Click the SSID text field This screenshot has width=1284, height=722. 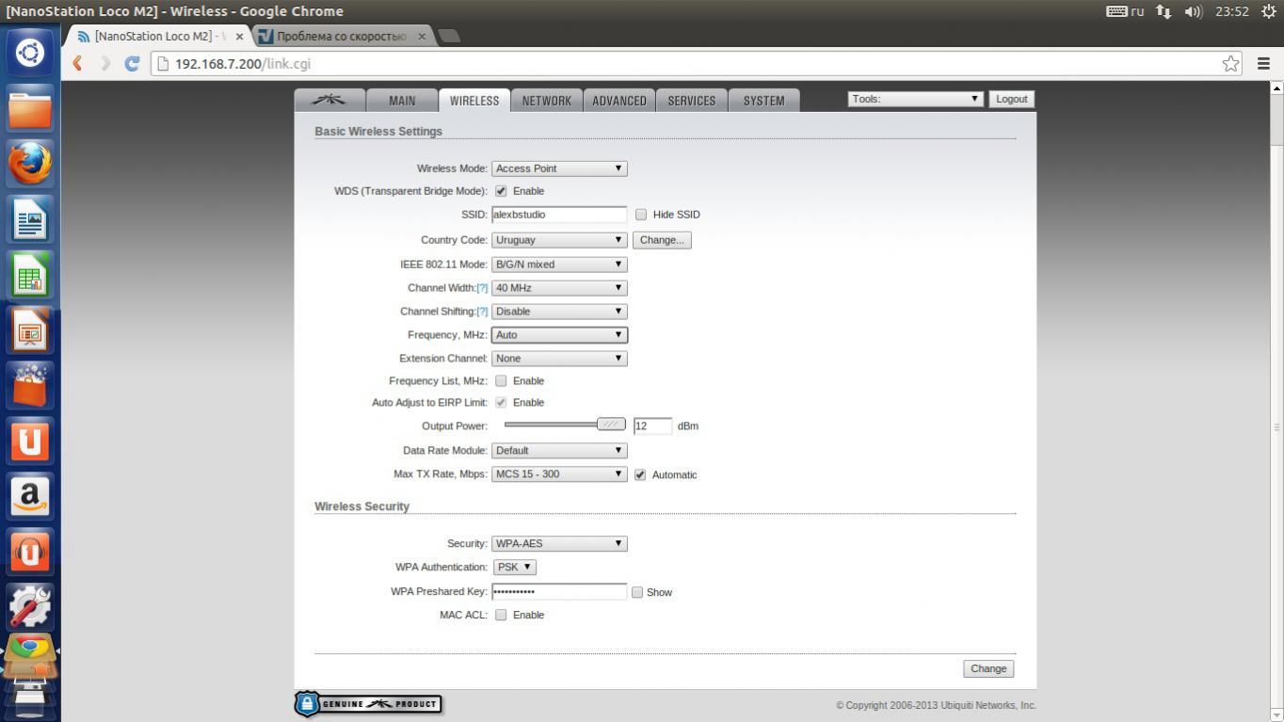(559, 215)
